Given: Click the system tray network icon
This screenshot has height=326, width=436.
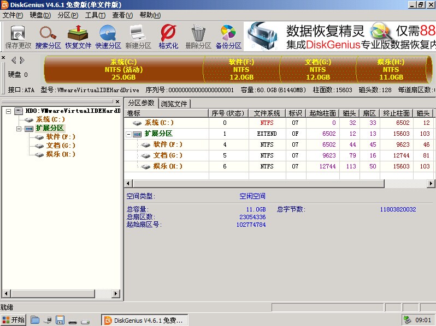Looking at the screenshot, I should [x=408, y=320].
